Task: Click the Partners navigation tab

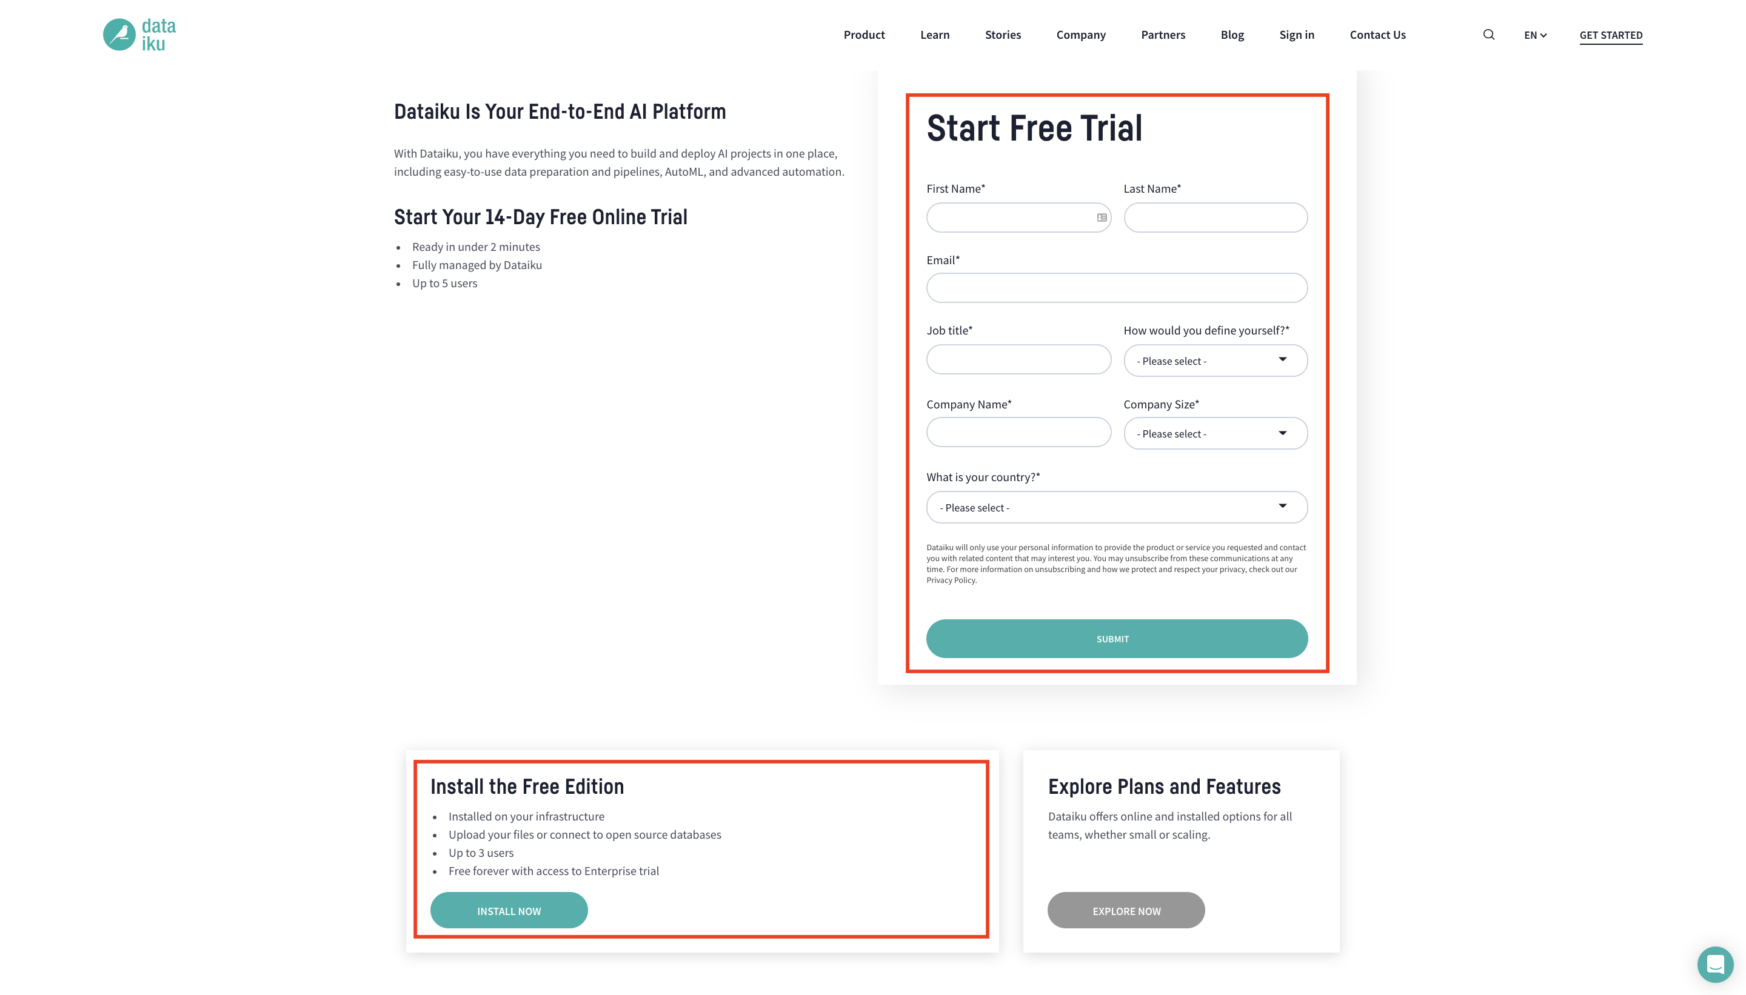Action: click(1163, 33)
